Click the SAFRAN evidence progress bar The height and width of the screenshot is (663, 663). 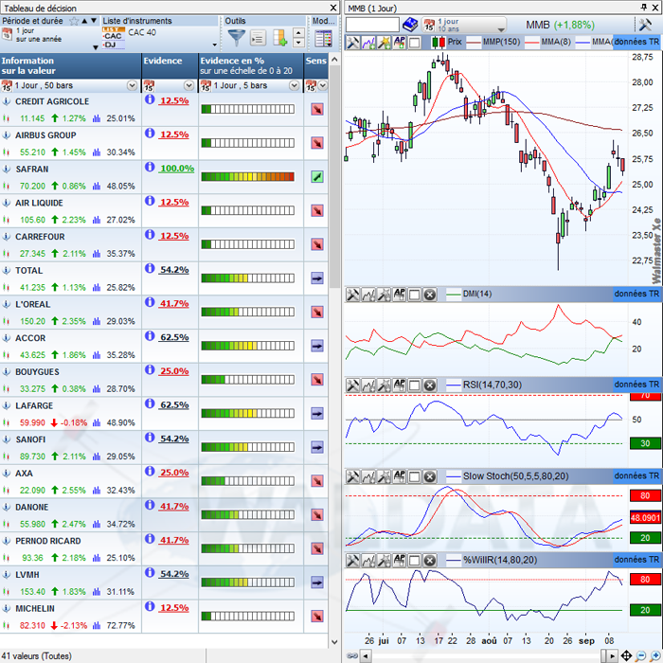(x=248, y=177)
